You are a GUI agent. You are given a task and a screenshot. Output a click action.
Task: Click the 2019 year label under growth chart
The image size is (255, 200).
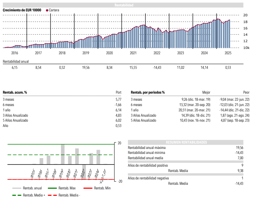tap(86, 53)
